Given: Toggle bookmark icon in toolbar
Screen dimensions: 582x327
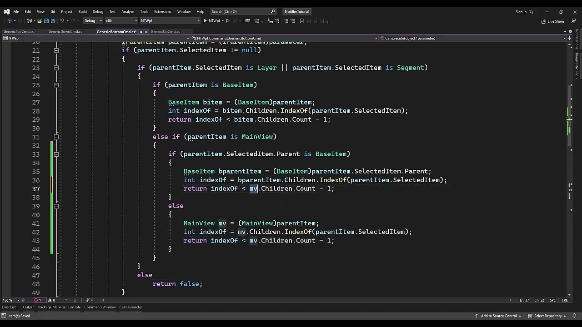Looking at the screenshot, I should (x=302, y=20).
